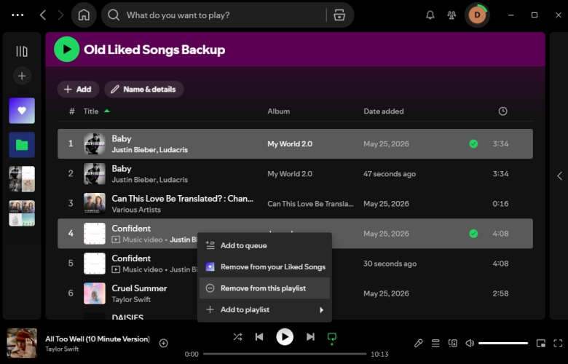Image resolution: width=568 pixels, height=364 pixels.
Task: Adjust the volume slider
Action: coord(503,343)
